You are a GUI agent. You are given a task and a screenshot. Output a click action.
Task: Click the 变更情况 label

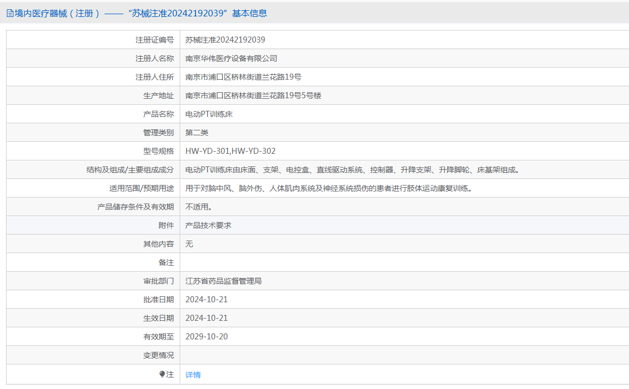[158, 355]
